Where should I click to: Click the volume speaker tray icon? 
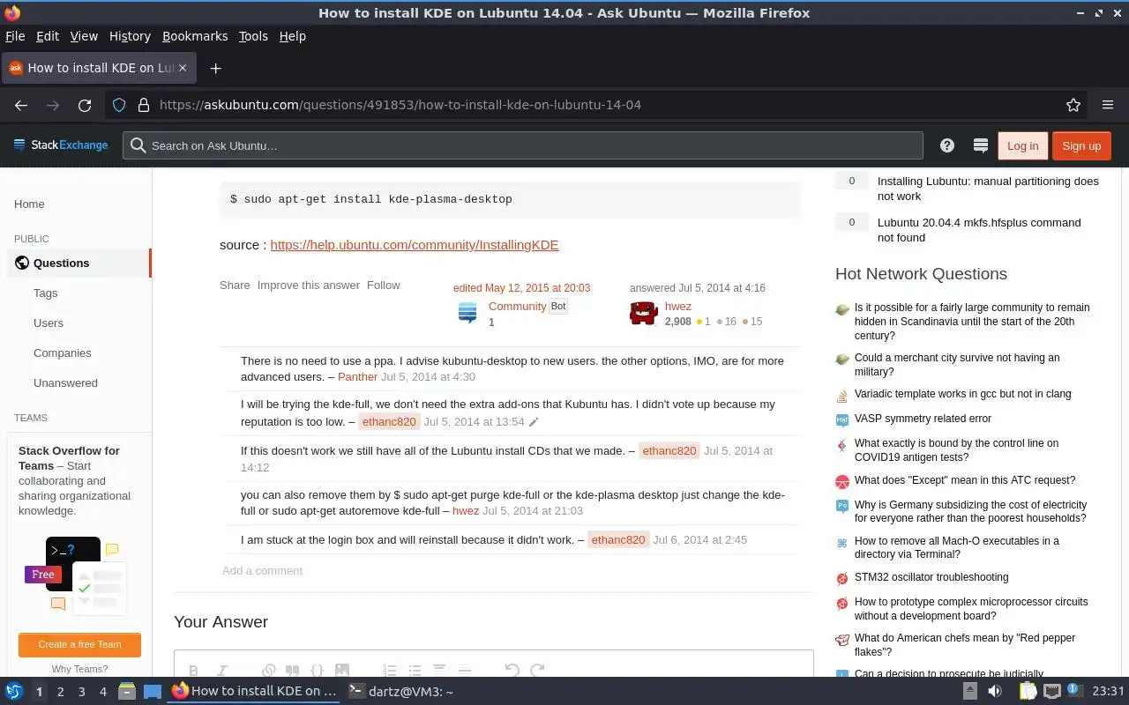click(995, 692)
